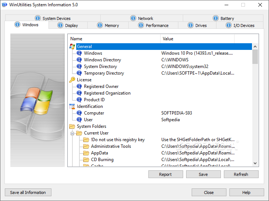Open Help via the Help button
269x201 pixels.
pos(247,193)
